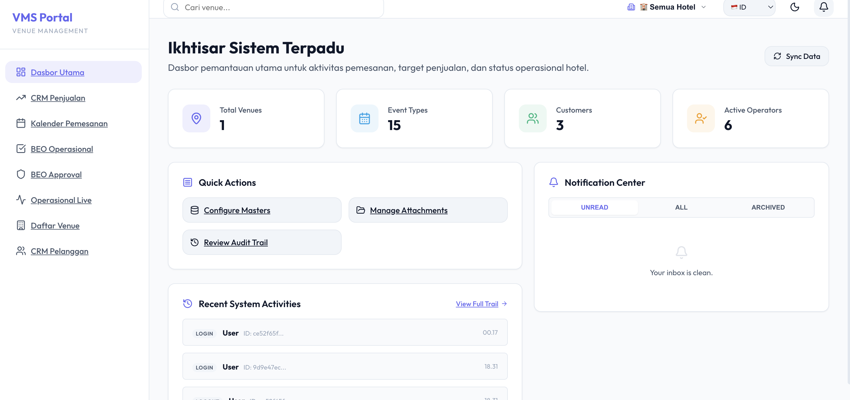850x400 pixels.
Task: Select the Event Types card
Action: coord(414,118)
